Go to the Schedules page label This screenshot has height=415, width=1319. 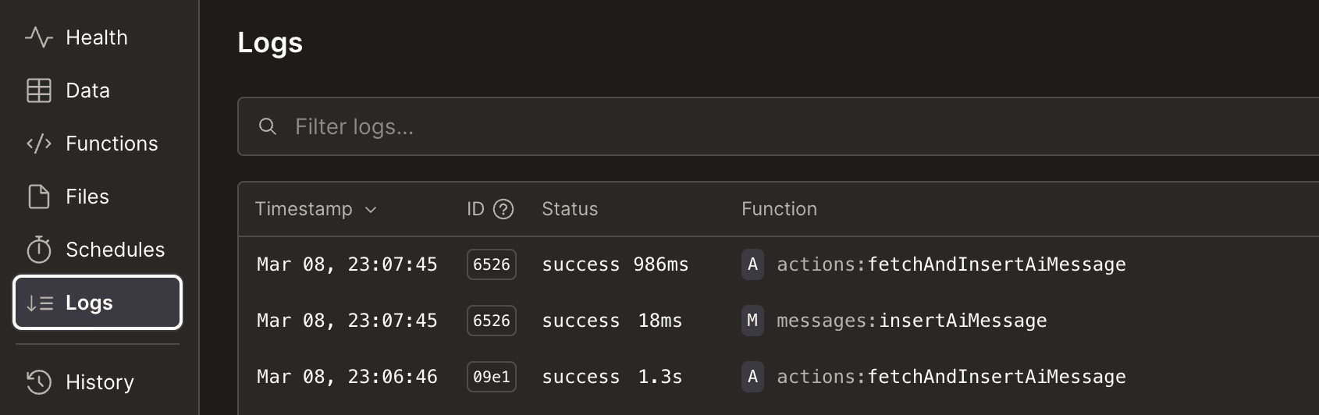[x=115, y=250]
